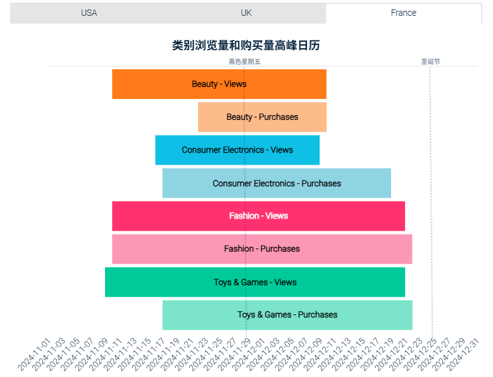The width and height of the screenshot is (493, 377).
Task: Click the Beauty - Views bar
Action: tap(219, 84)
